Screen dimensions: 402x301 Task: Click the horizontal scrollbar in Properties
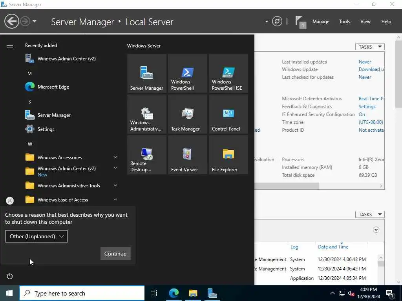287,186
